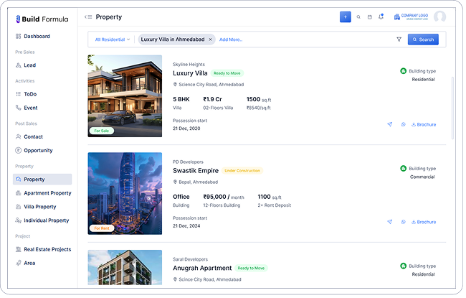Click the blue plus add button
Viewport: 466px width, 298px height.
[346, 17]
